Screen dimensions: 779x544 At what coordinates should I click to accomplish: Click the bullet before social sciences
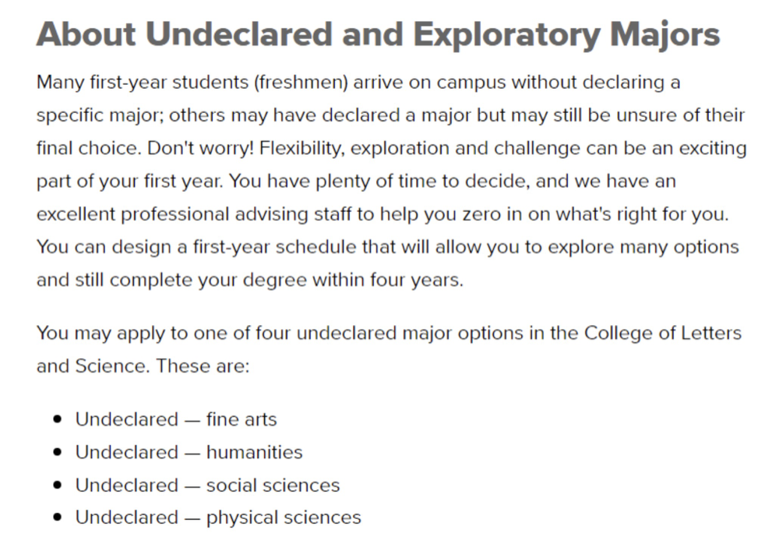tap(58, 486)
